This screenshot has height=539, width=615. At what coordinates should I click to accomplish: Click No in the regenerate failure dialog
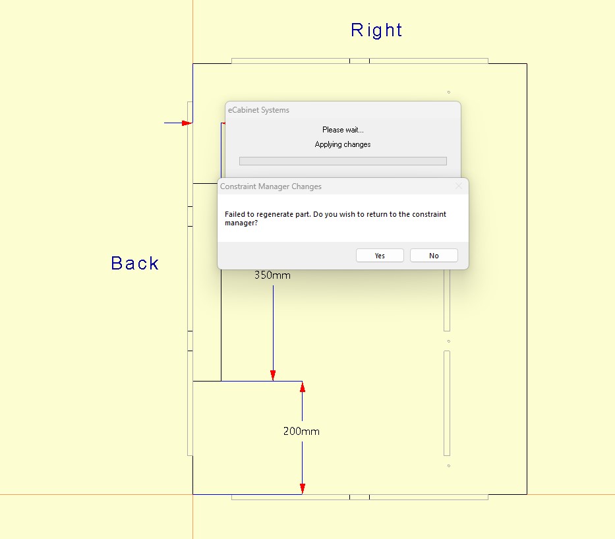click(434, 256)
